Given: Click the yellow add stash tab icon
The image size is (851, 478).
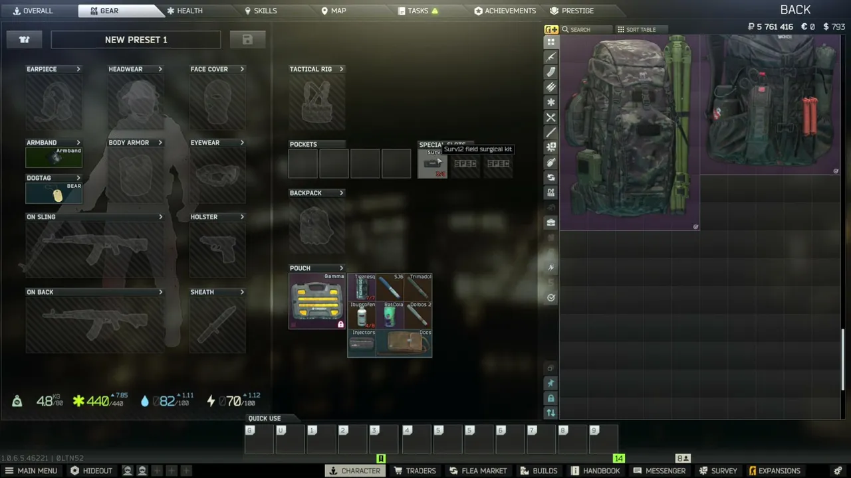Looking at the screenshot, I should [x=551, y=29].
